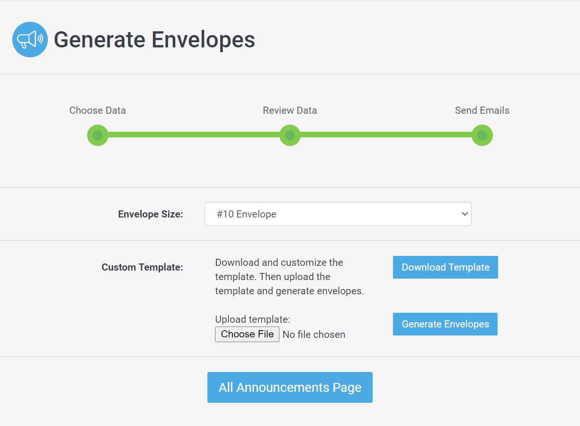Click the Send Emails step label
580x426 pixels.
coord(482,110)
